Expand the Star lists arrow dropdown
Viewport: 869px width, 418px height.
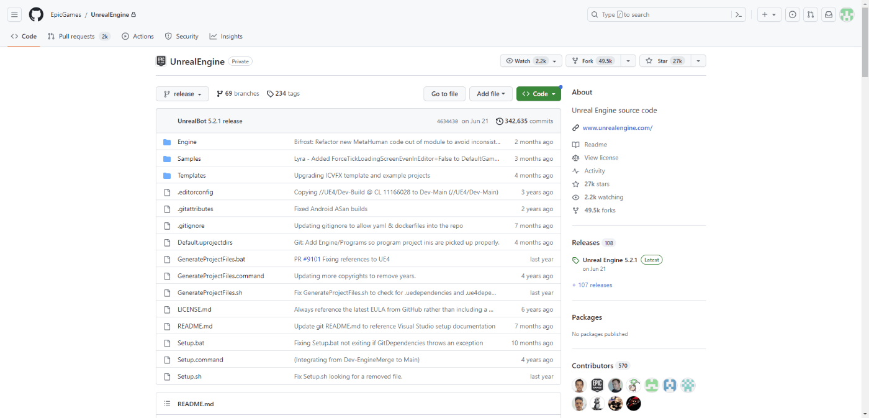(698, 61)
